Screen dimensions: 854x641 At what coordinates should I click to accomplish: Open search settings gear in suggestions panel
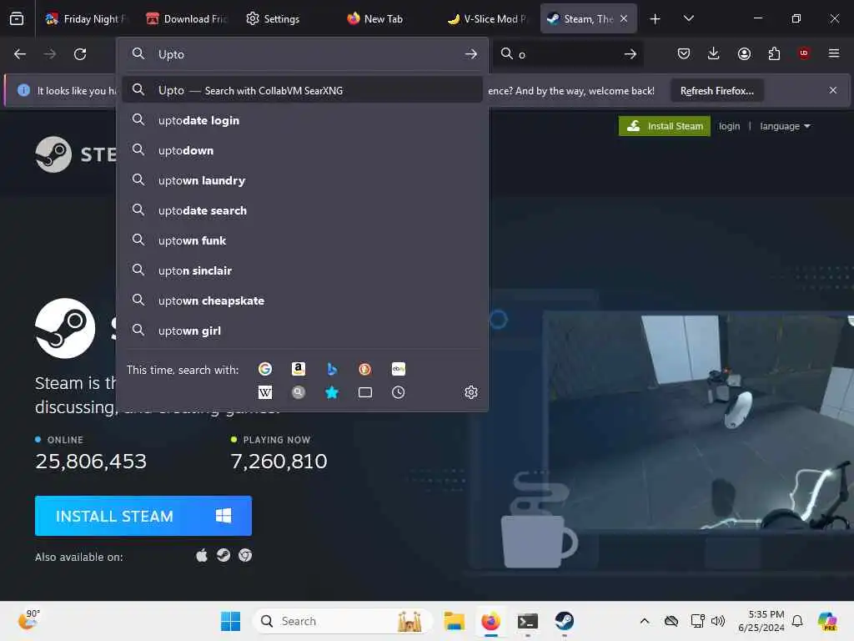click(471, 392)
